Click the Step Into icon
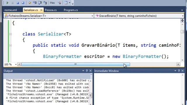 (35, 3)
